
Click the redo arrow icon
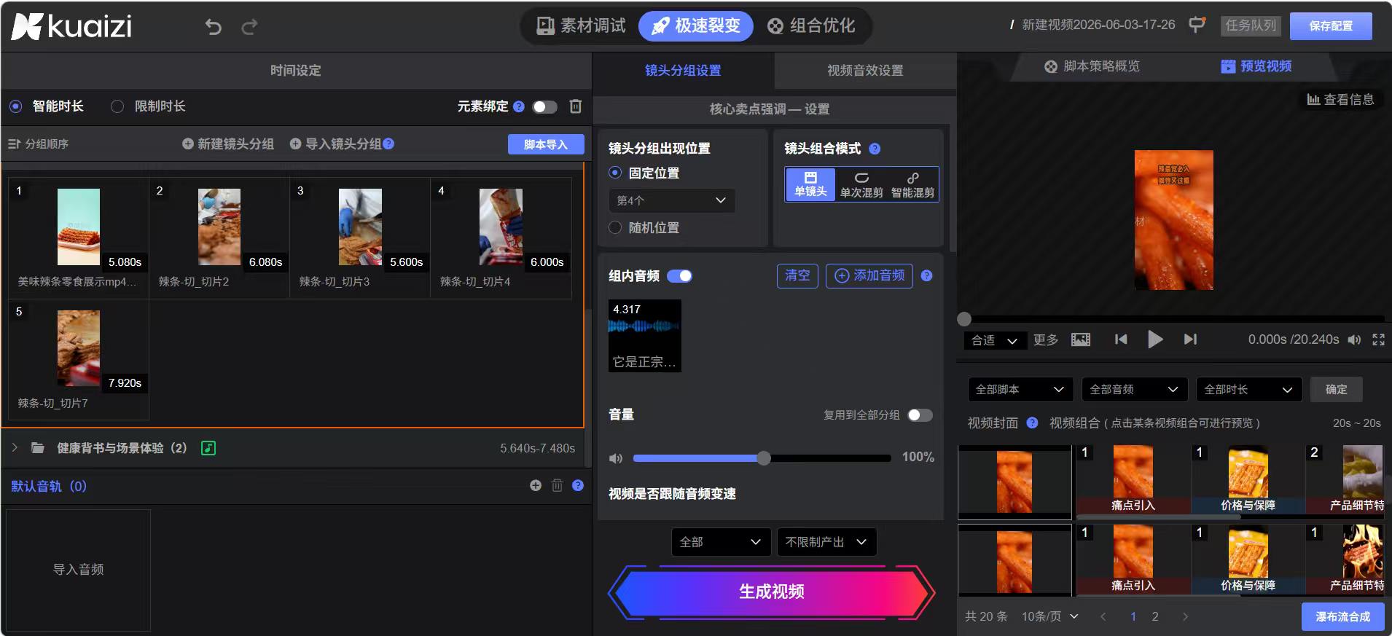(x=249, y=27)
